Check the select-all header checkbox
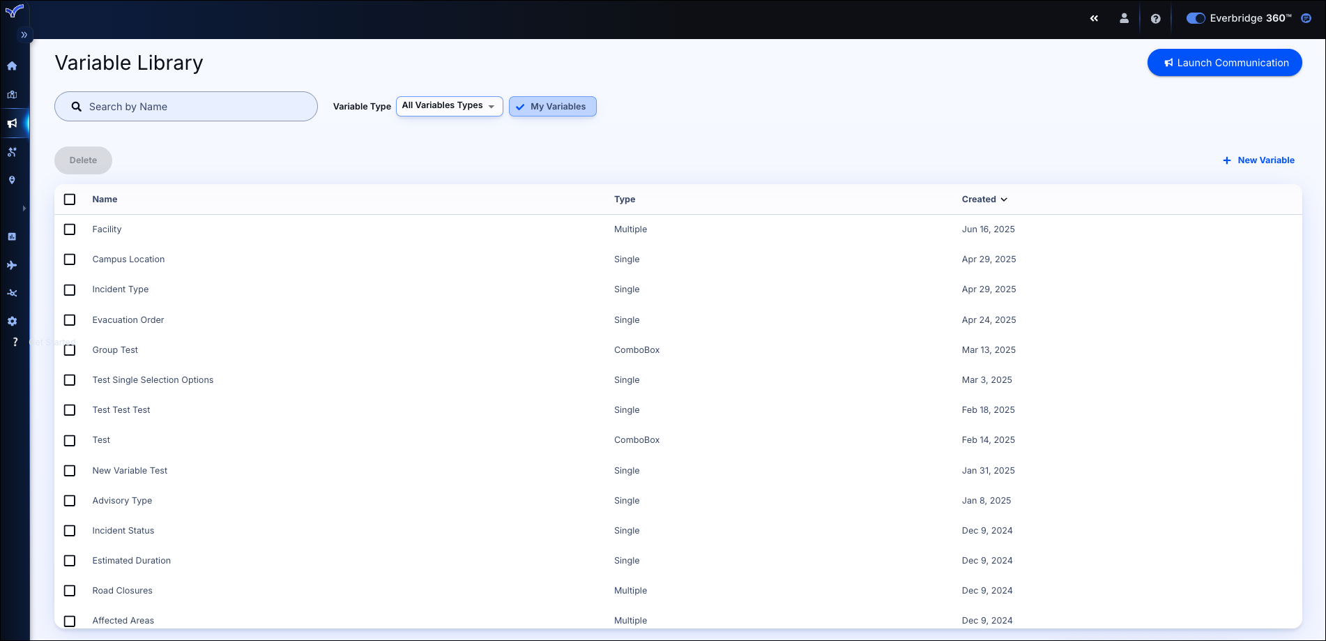1326x641 pixels. click(x=70, y=199)
